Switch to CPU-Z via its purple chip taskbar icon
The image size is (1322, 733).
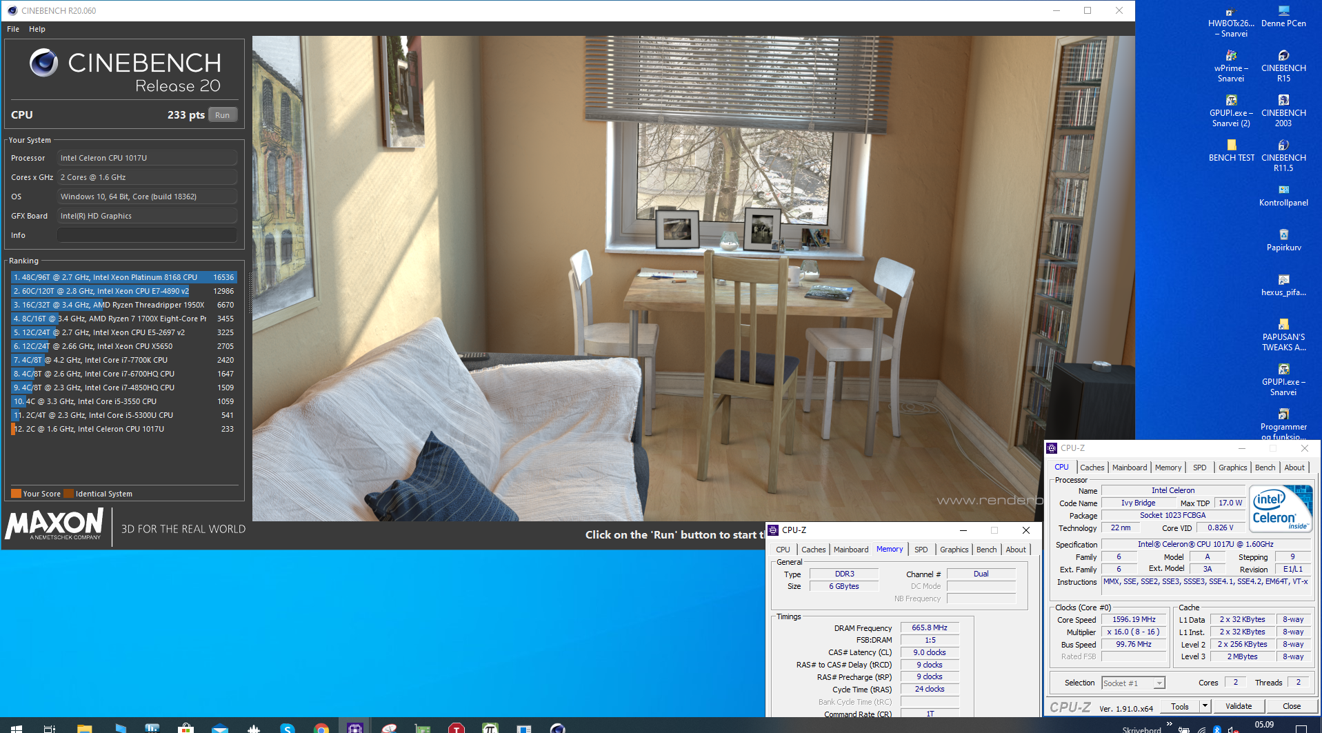click(x=354, y=727)
